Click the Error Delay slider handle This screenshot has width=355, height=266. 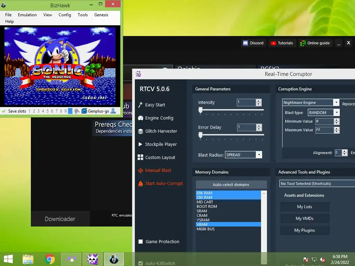point(200,135)
